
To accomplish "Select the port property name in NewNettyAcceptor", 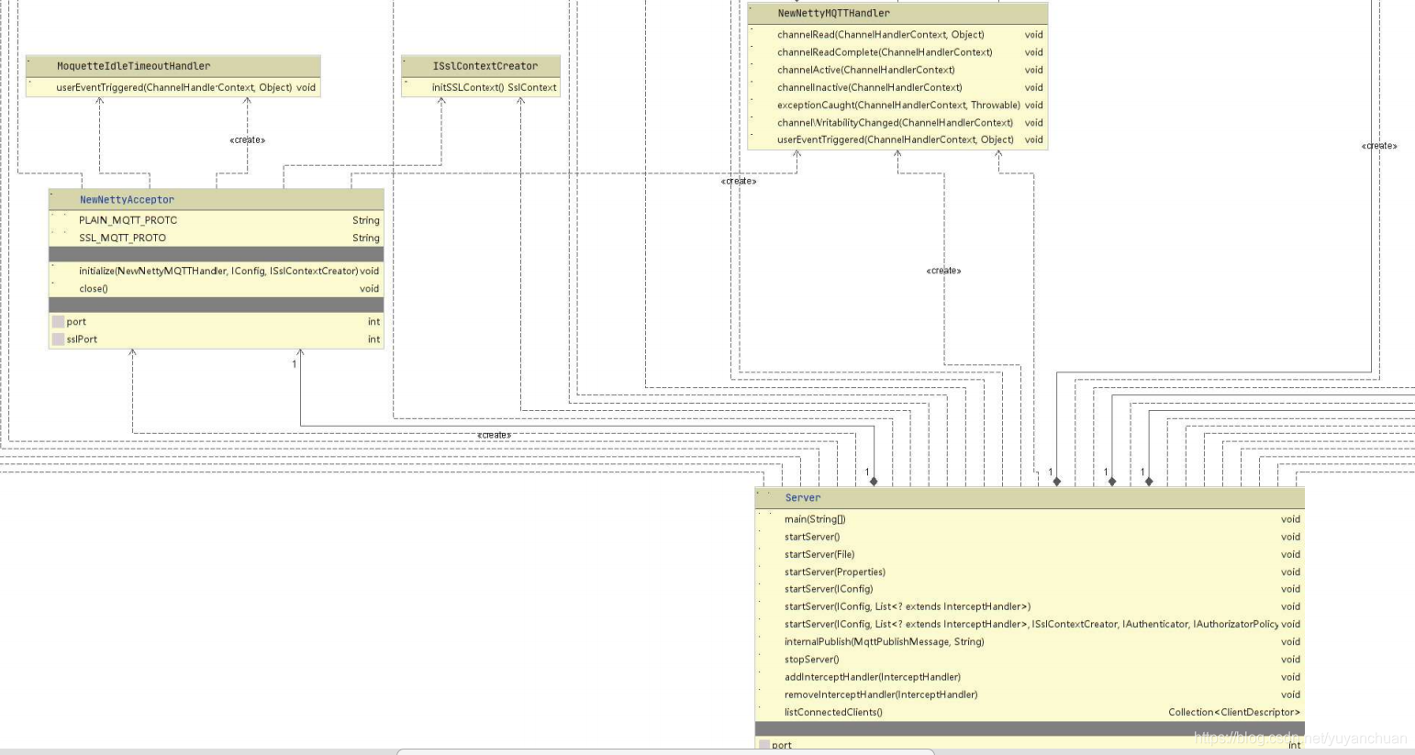I will 76,322.
